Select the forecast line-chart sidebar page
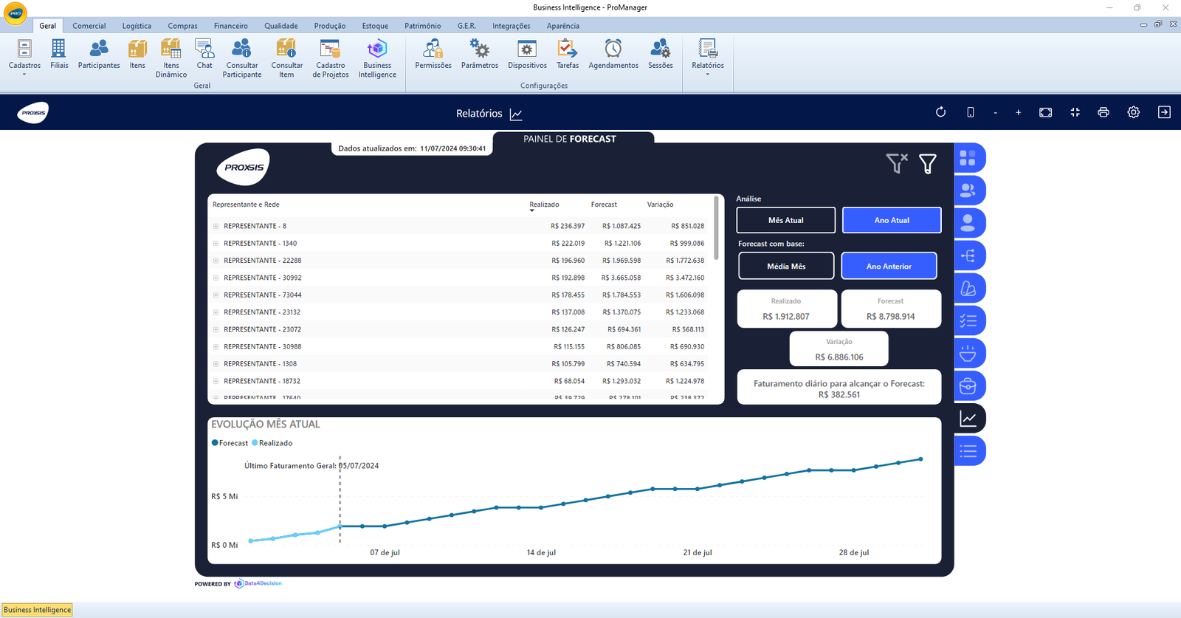 coord(969,418)
